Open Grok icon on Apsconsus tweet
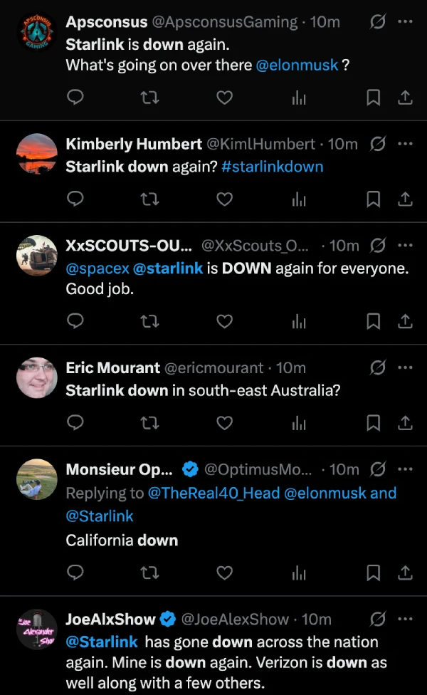Image resolution: width=427 pixels, height=695 pixels. click(379, 22)
